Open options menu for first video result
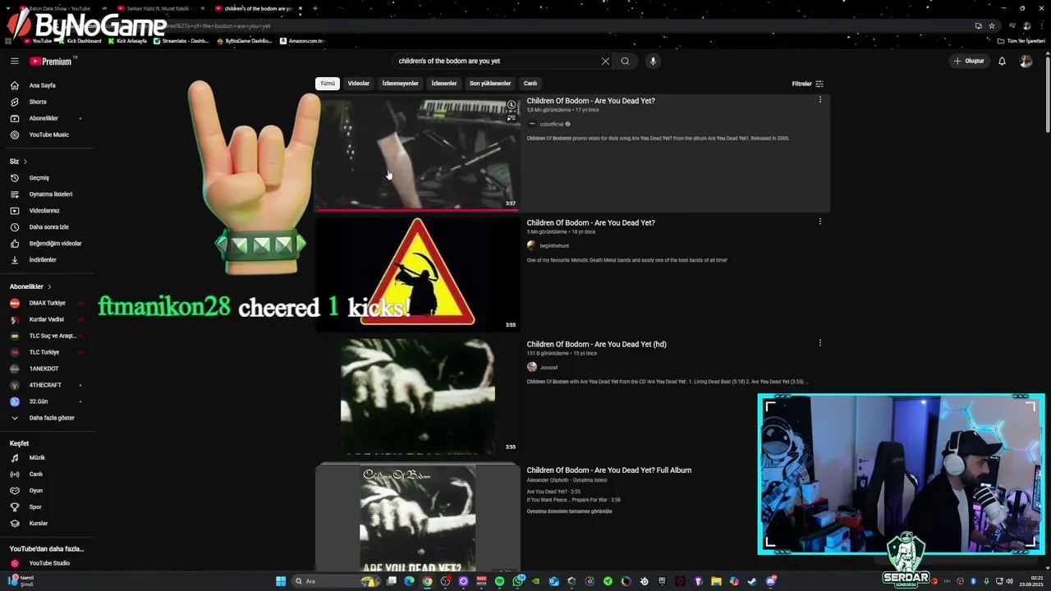 click(x=819, y=100)
